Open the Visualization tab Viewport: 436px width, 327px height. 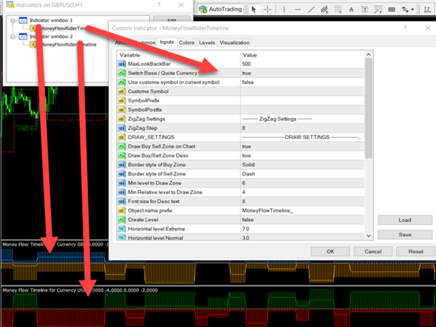point(234,43)
